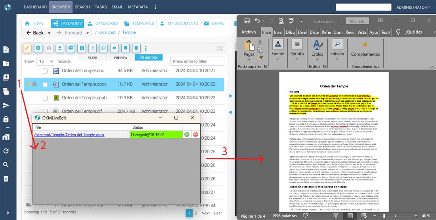The image size is (436, 220).
Task: Click the pencil edit icon in document toolbar
Action: coord(27,48)
